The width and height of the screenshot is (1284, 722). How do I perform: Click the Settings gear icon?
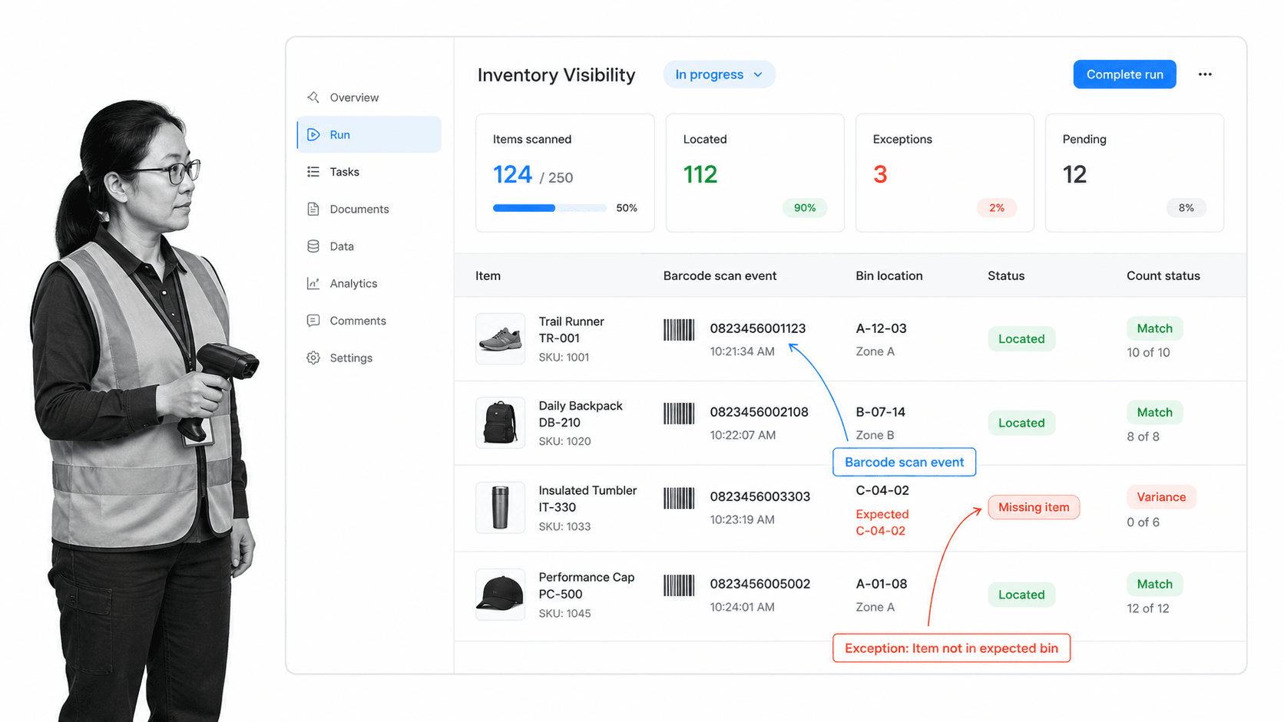[313, 358]
